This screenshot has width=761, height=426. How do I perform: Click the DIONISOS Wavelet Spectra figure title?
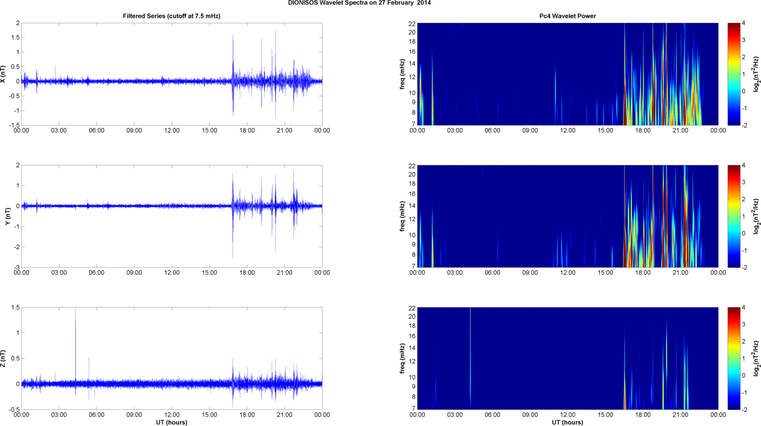point(359,3)
